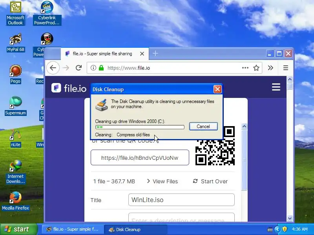Click the Disk Cleanup broom drive icon
Screen dimensions: 314x235
coord(102,105)
